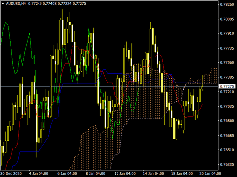Select price scale value 0.77735

[x=227, y=48]
